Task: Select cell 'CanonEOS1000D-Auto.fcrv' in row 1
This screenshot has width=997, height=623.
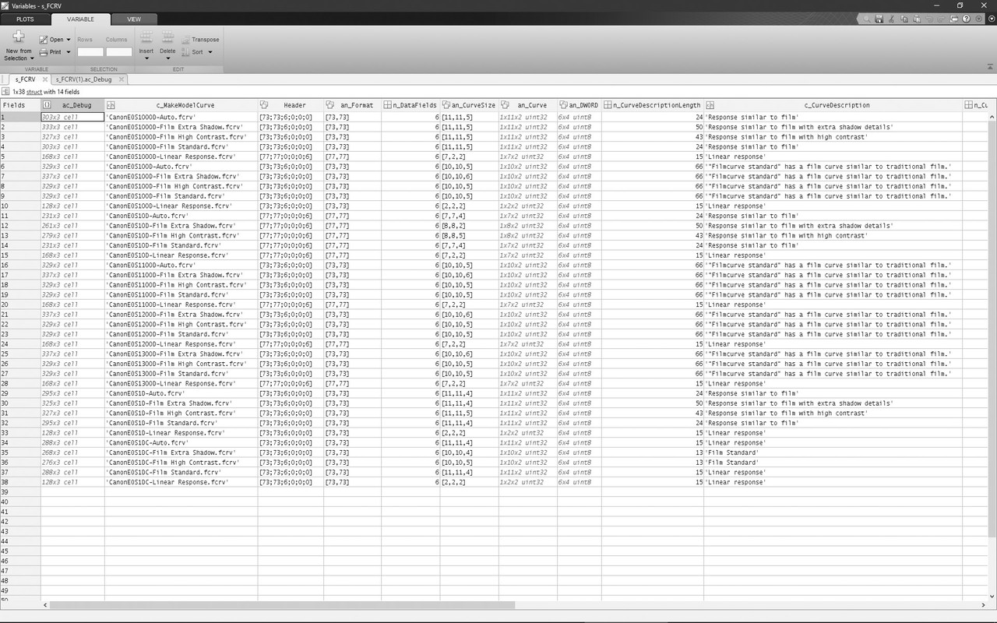Action: [181, 117]
